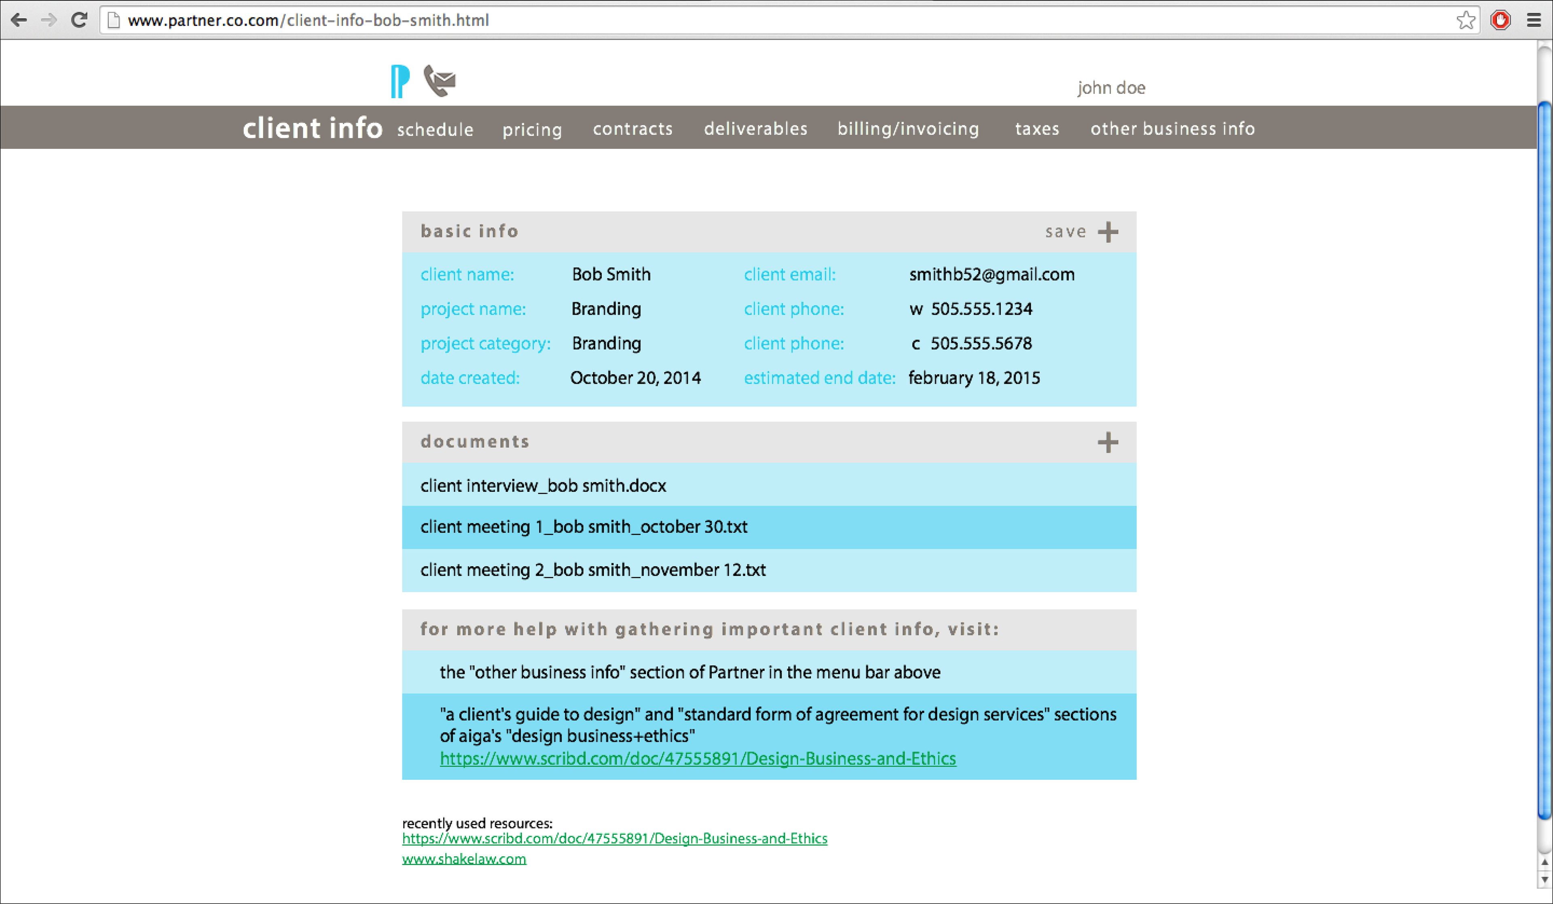Reload the page with refresh icon
The width and height of the screenshot is (1553, 904).
pos(79,20)
